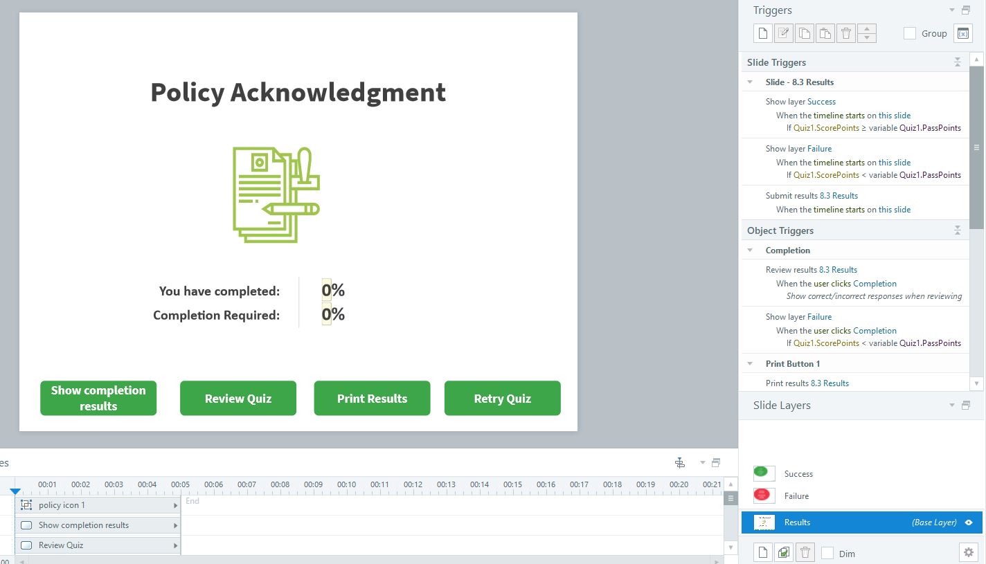The height and width of the screenshot is (564, 986).
Task: Click the copy trigger icon
Action: 804,33
